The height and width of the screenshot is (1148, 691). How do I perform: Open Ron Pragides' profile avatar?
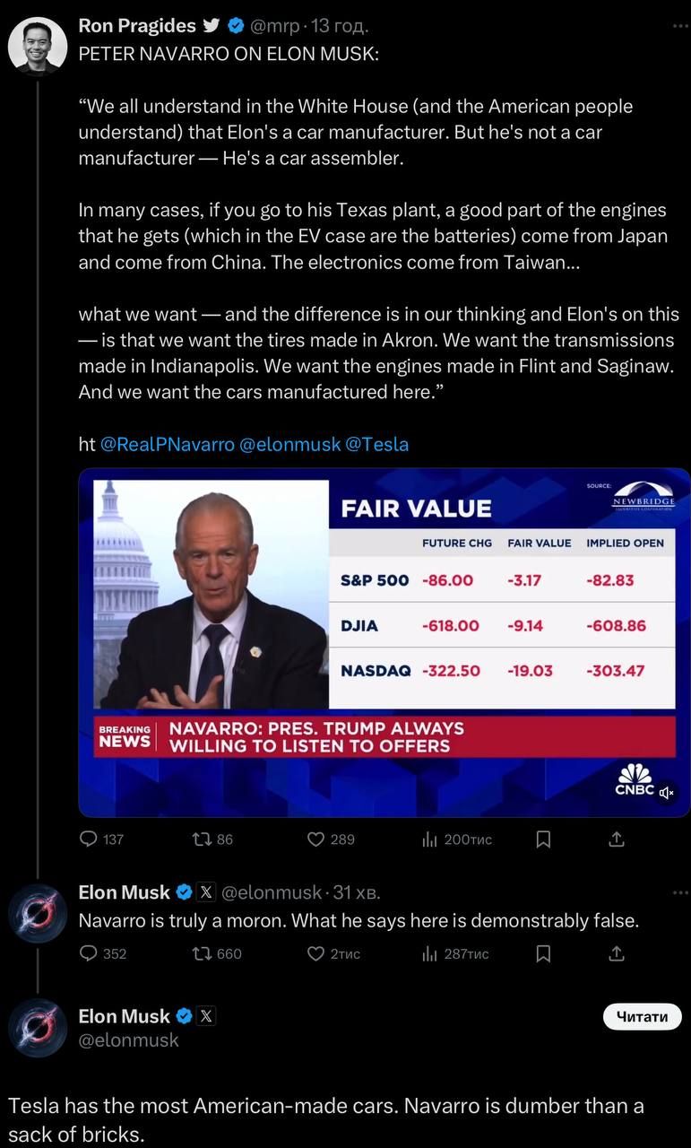click(x=38, y=45)
